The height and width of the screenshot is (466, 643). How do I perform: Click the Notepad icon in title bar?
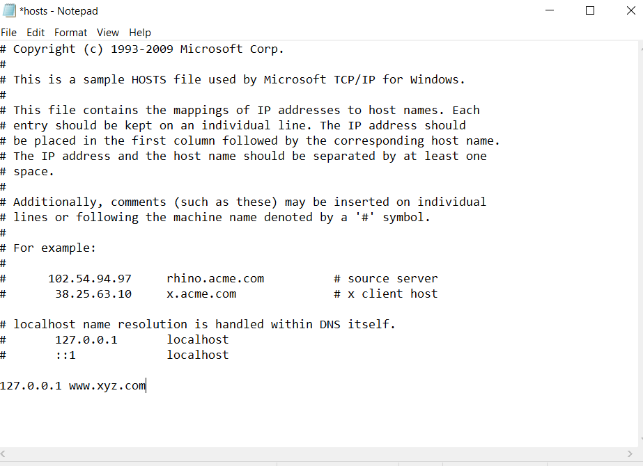[9, 10]
